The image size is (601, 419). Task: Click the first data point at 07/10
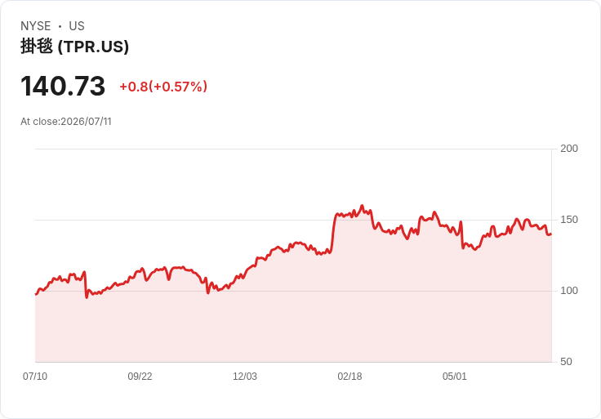(36, 294)
